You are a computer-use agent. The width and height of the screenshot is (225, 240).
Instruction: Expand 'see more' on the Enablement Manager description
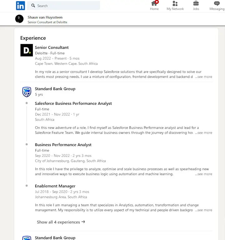[203, 210]
